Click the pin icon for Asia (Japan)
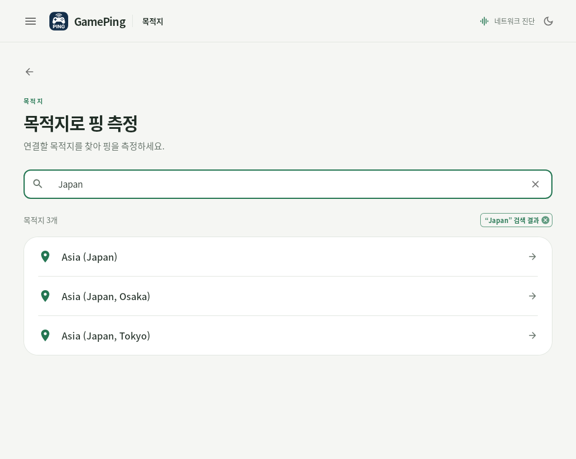The height and width of the screenshot is (459, 576). (x=45, y=257)
